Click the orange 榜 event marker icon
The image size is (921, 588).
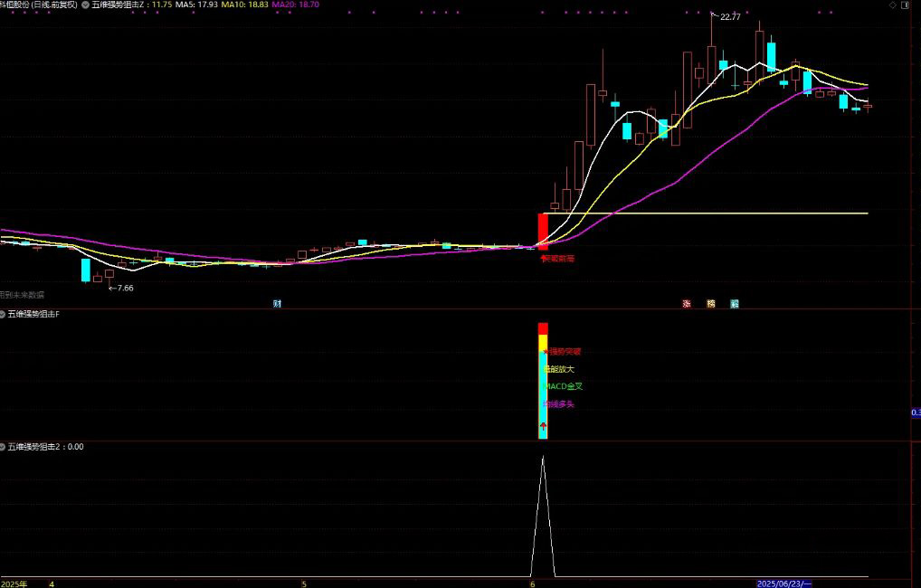(711, 304)
